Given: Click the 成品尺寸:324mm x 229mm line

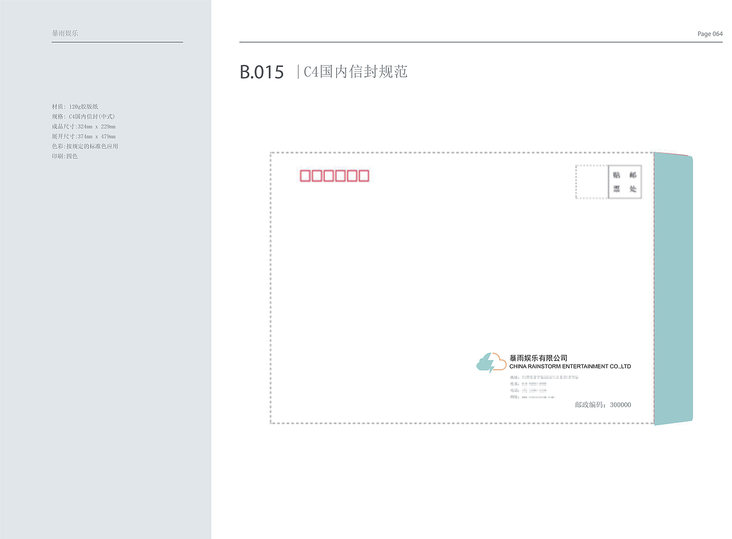Looking at the screenshot, I should 83,126.
